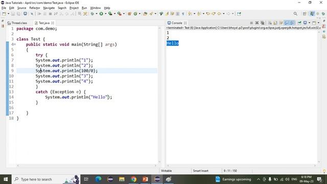The width and height of the screenshot is (327, 184).
Task: Click the External Tools run icon
Action: pos(119,14)
